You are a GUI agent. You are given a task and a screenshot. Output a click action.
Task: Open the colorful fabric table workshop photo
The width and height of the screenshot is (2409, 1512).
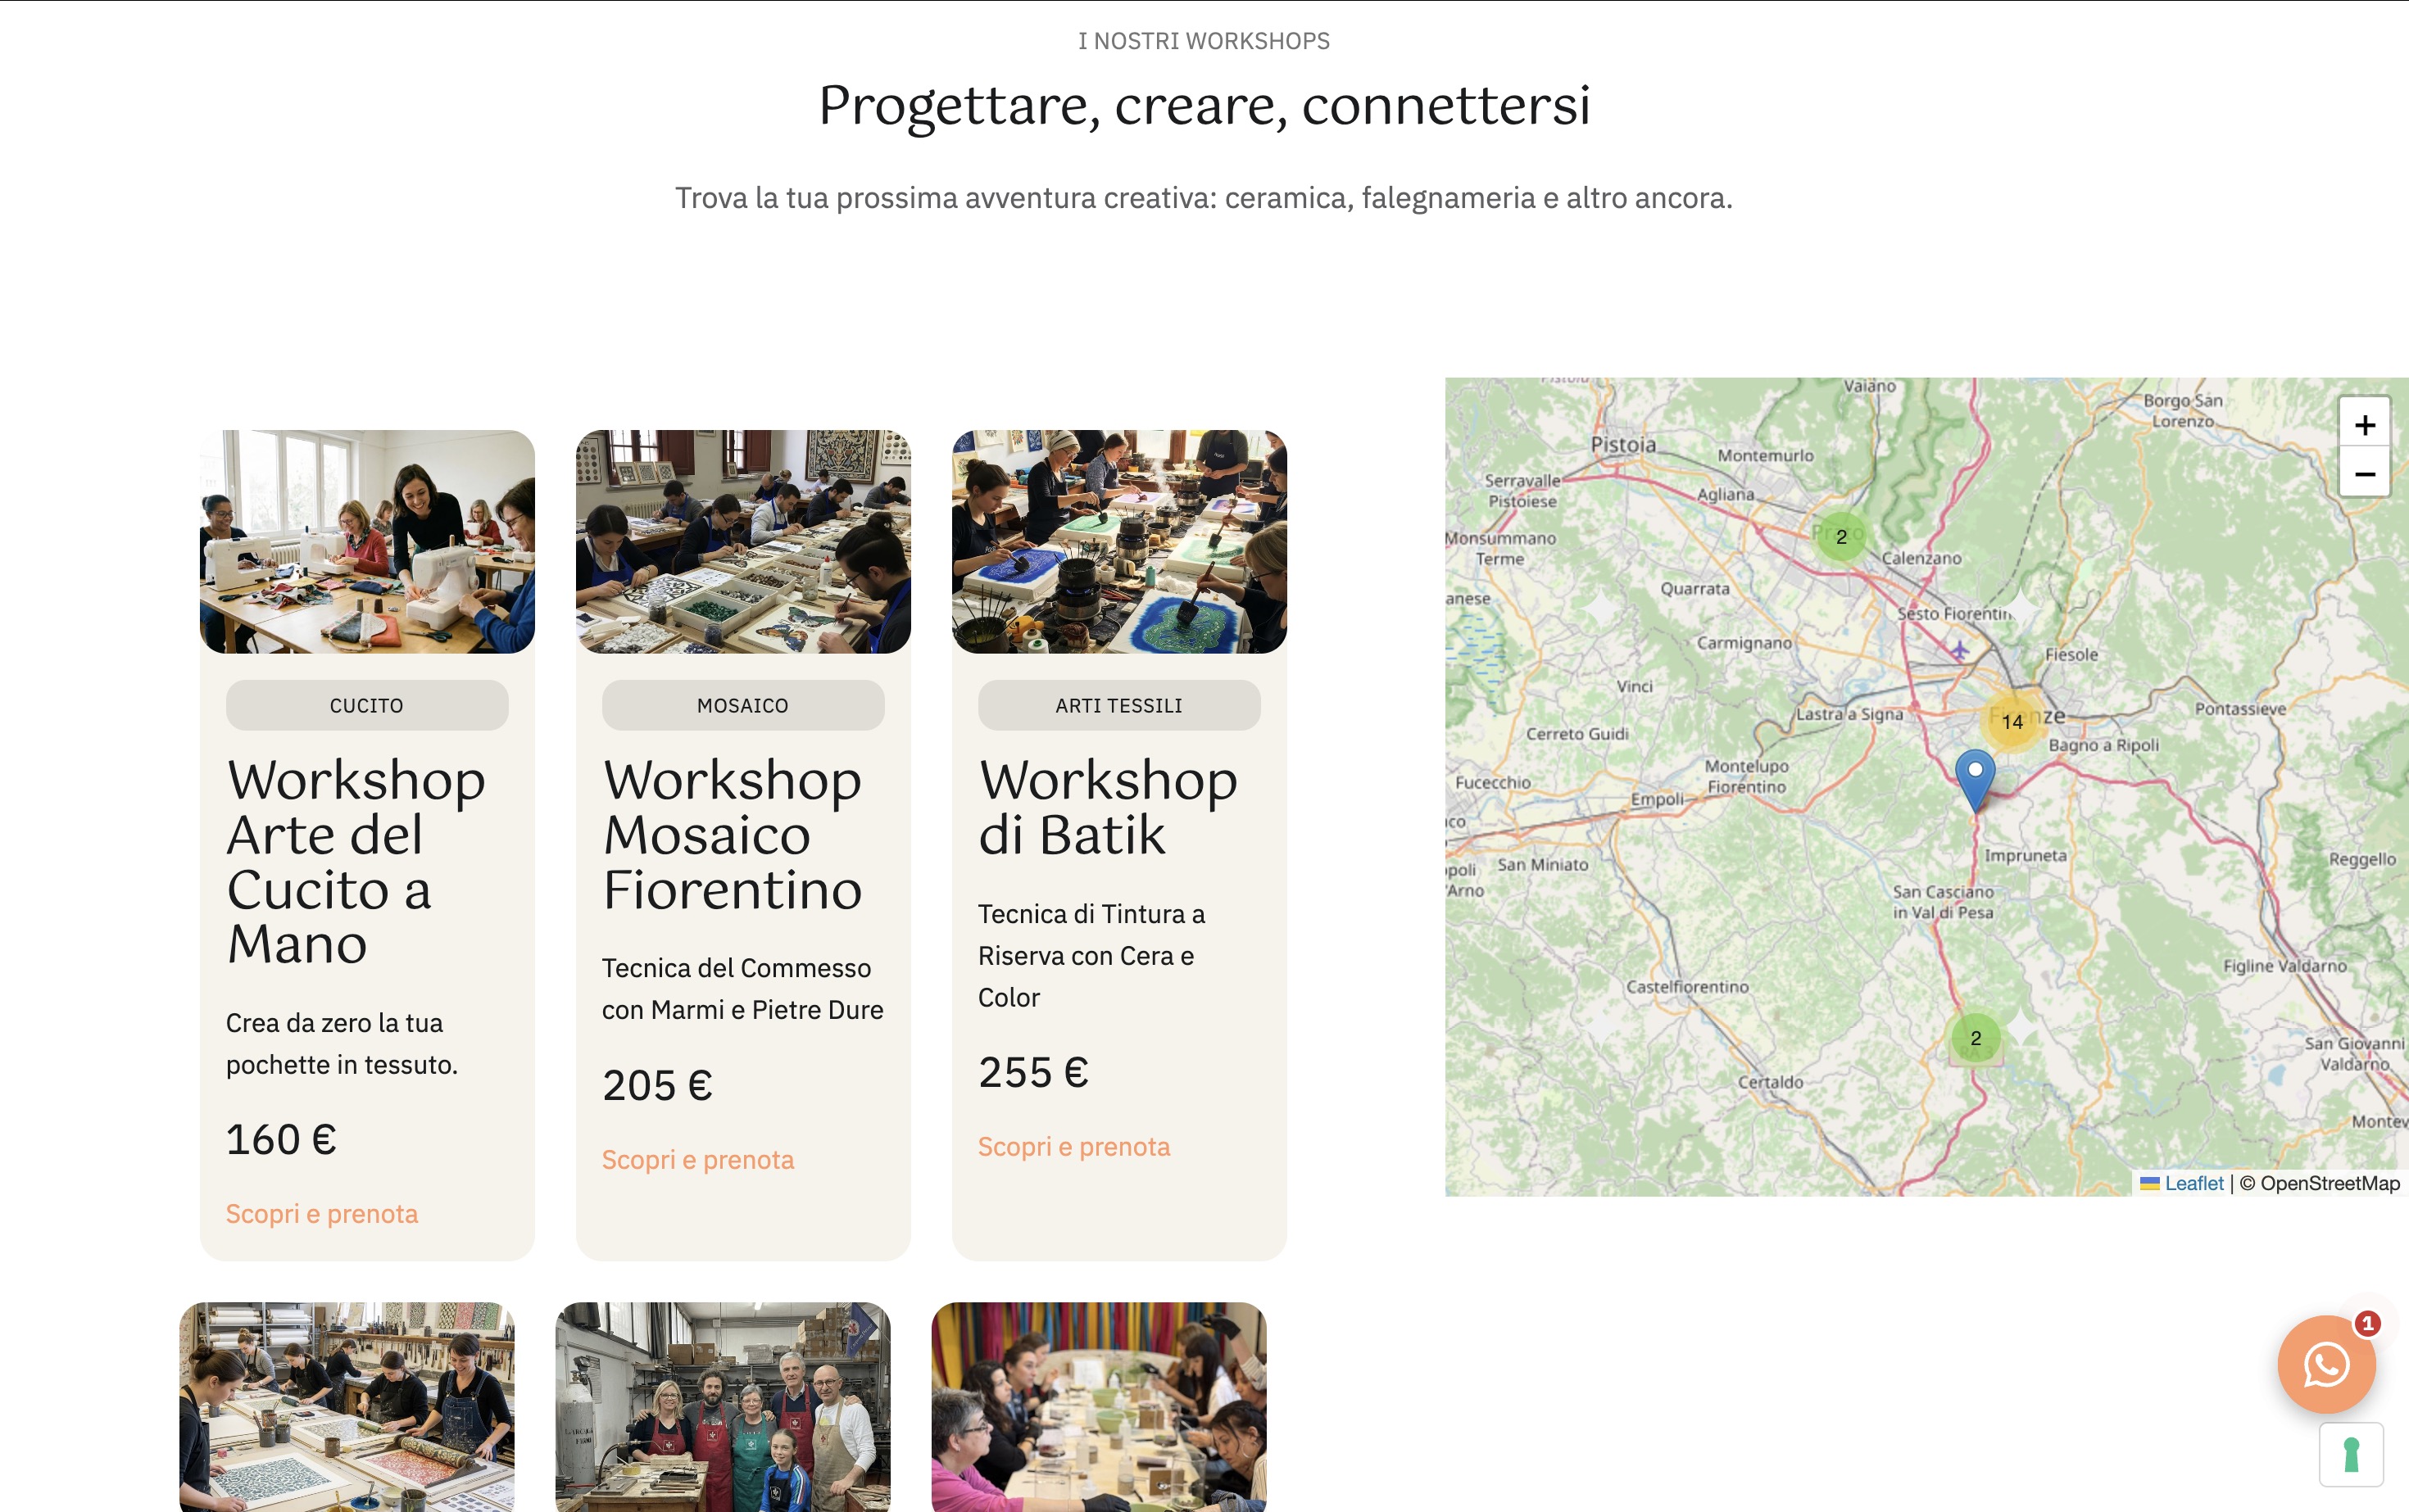(x=1100, y=1407)
